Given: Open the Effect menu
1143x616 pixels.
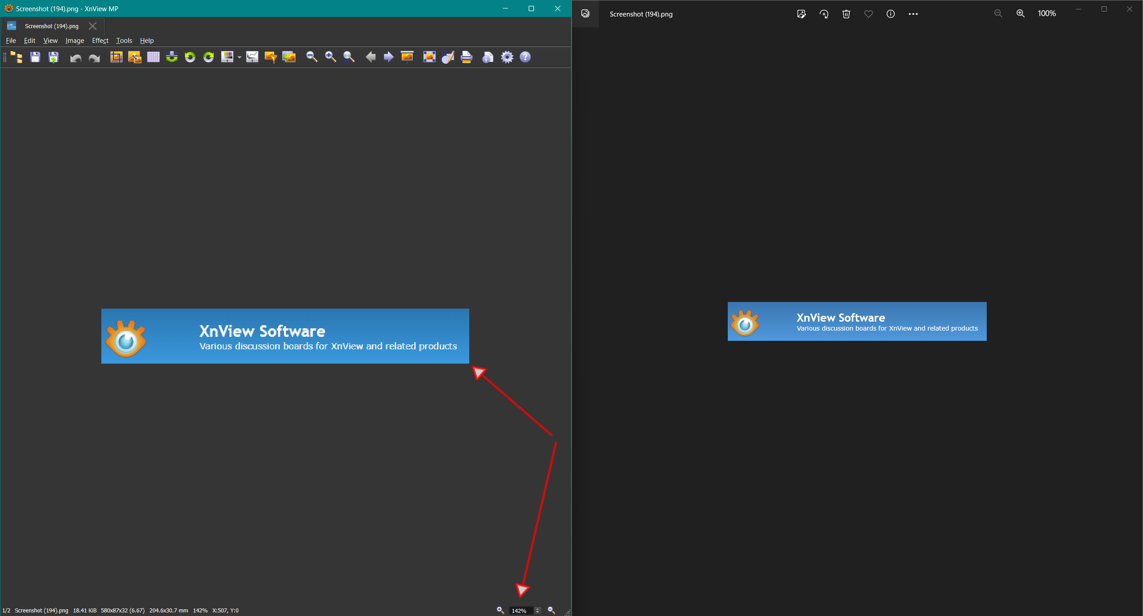Looking at the screenshot, I should [100, 41].
